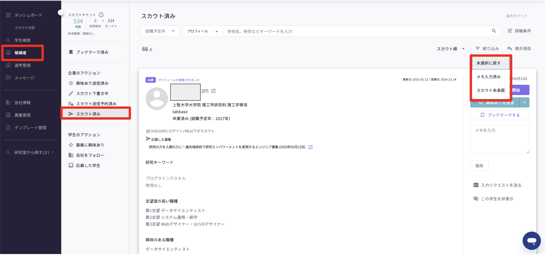This screenshot has height=256, width=546.
Task: Click keyword search input field
Action: coord(356,31)
